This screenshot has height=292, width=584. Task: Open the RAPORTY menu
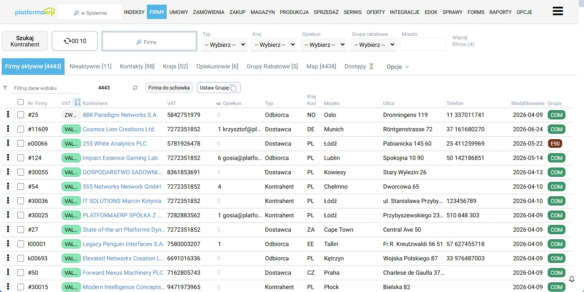[x=500, y=12]
